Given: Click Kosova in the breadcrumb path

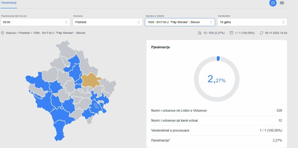Looking at the screenshot, I should coord(11,33).
